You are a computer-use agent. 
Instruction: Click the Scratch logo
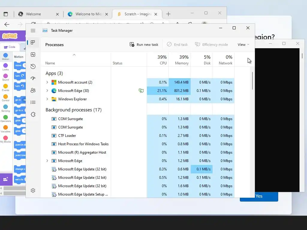(x=10, y=36)
